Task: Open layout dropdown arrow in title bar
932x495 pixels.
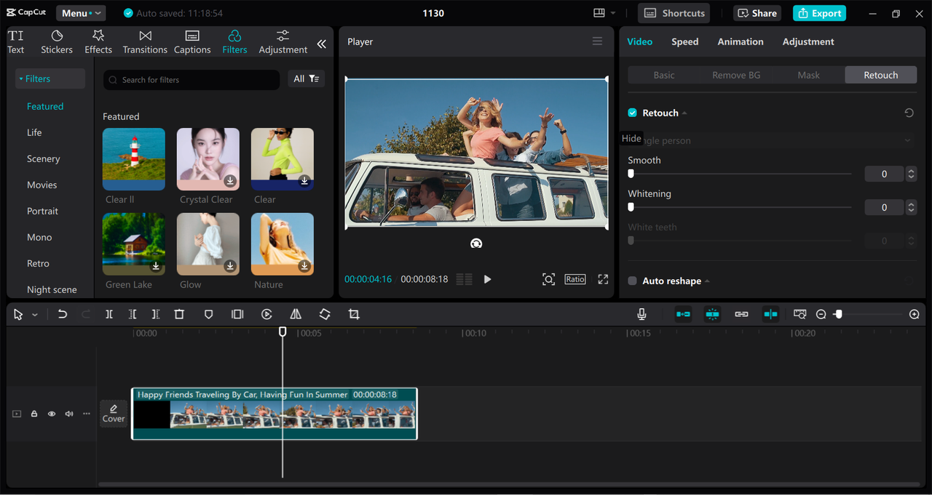Action: point(613,13)
